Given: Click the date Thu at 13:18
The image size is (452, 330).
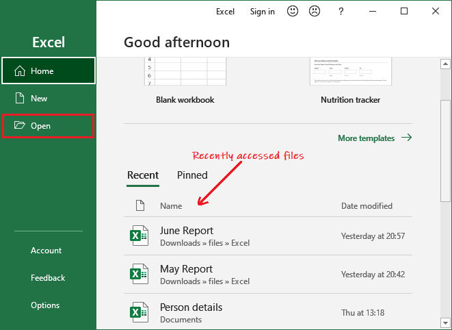Looking at the screenshot, I should 362,313.
